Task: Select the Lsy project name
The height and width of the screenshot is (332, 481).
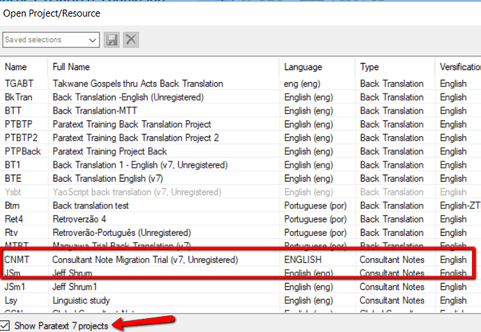Action: click(10, 300)
